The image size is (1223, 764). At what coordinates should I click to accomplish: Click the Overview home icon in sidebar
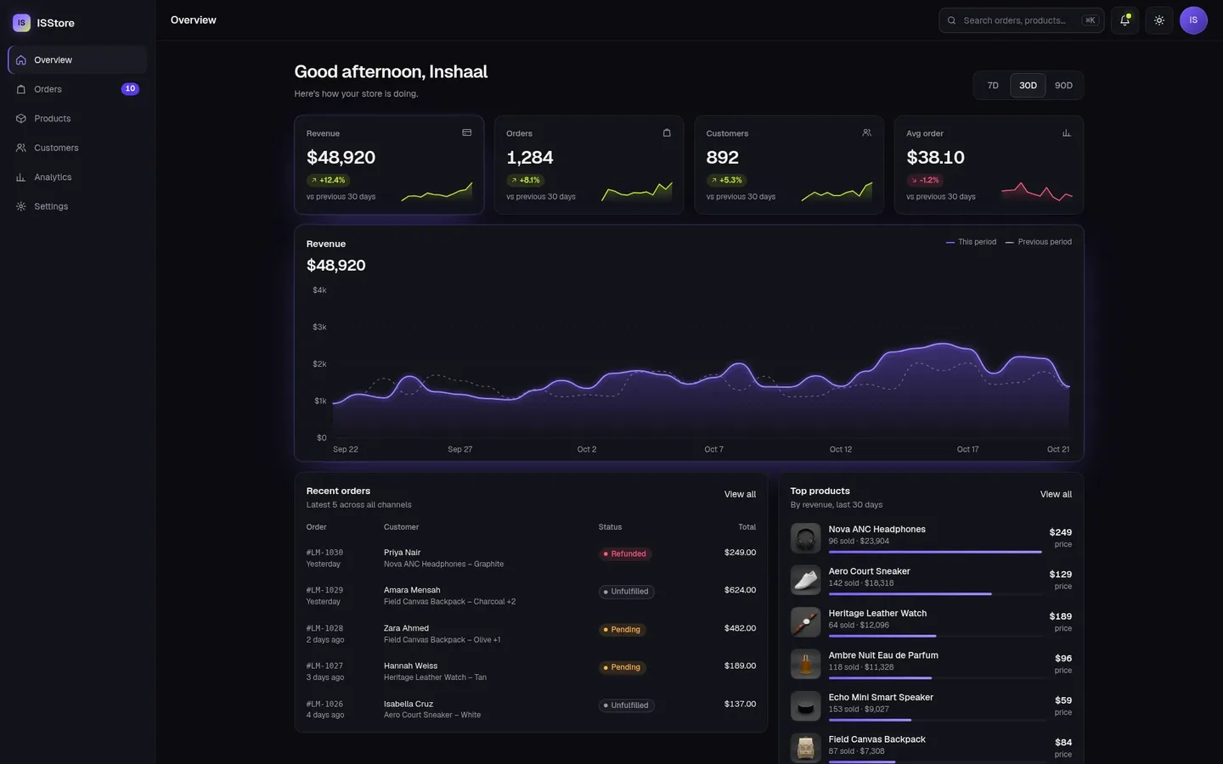tap(21, 60)
